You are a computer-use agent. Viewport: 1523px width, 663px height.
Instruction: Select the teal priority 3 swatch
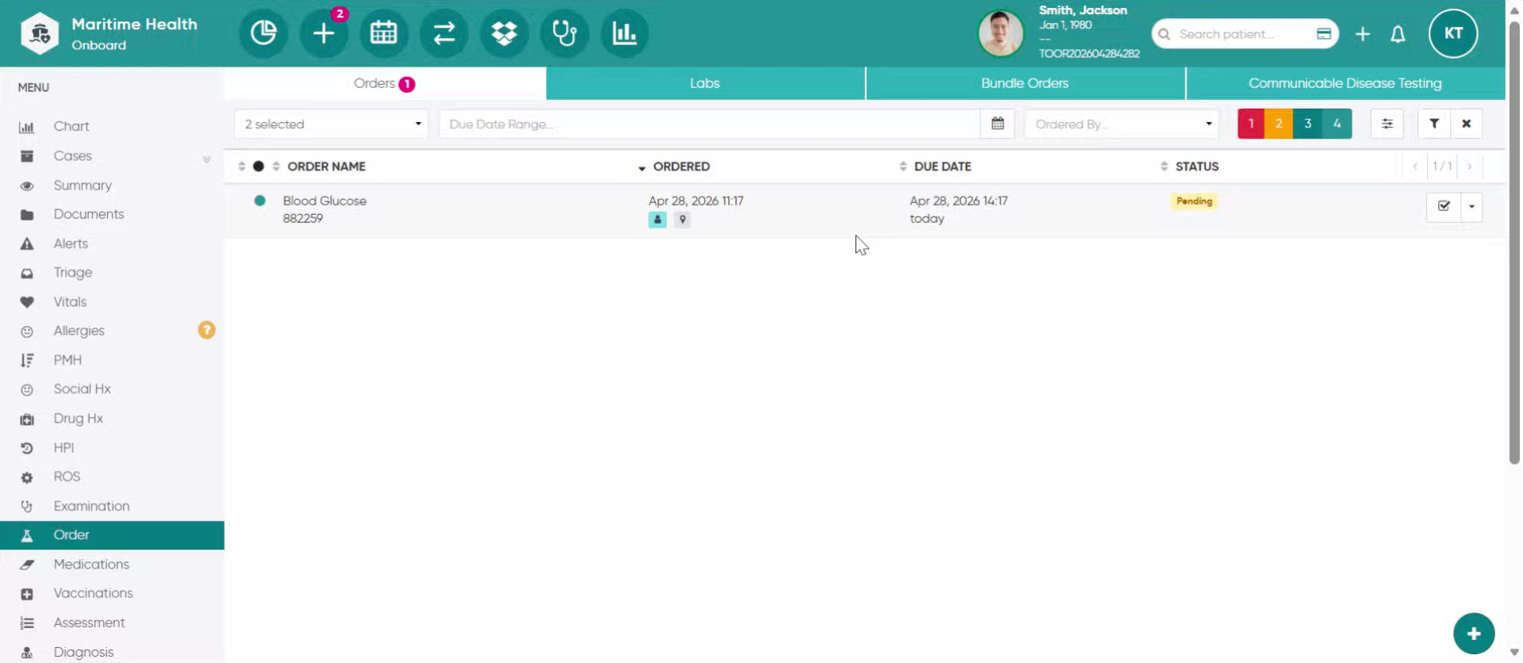[x=1308, y=124]
